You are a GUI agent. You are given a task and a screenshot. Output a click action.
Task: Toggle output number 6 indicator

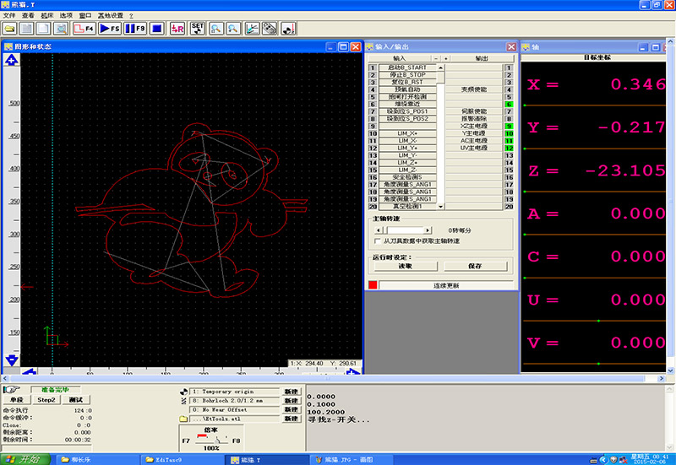click(x=509, y=104)
